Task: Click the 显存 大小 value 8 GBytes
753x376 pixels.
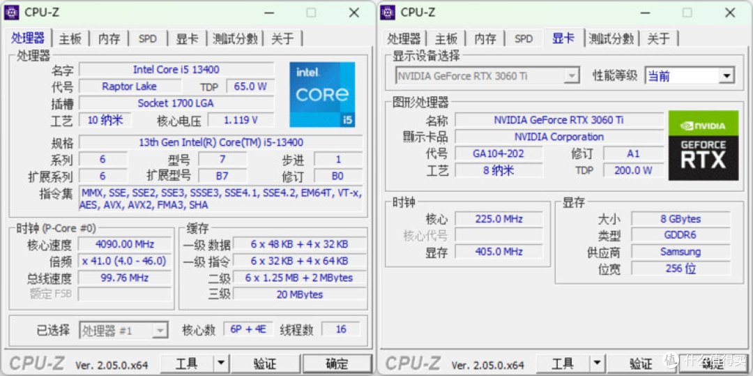Action: click(x=680, y=219)
